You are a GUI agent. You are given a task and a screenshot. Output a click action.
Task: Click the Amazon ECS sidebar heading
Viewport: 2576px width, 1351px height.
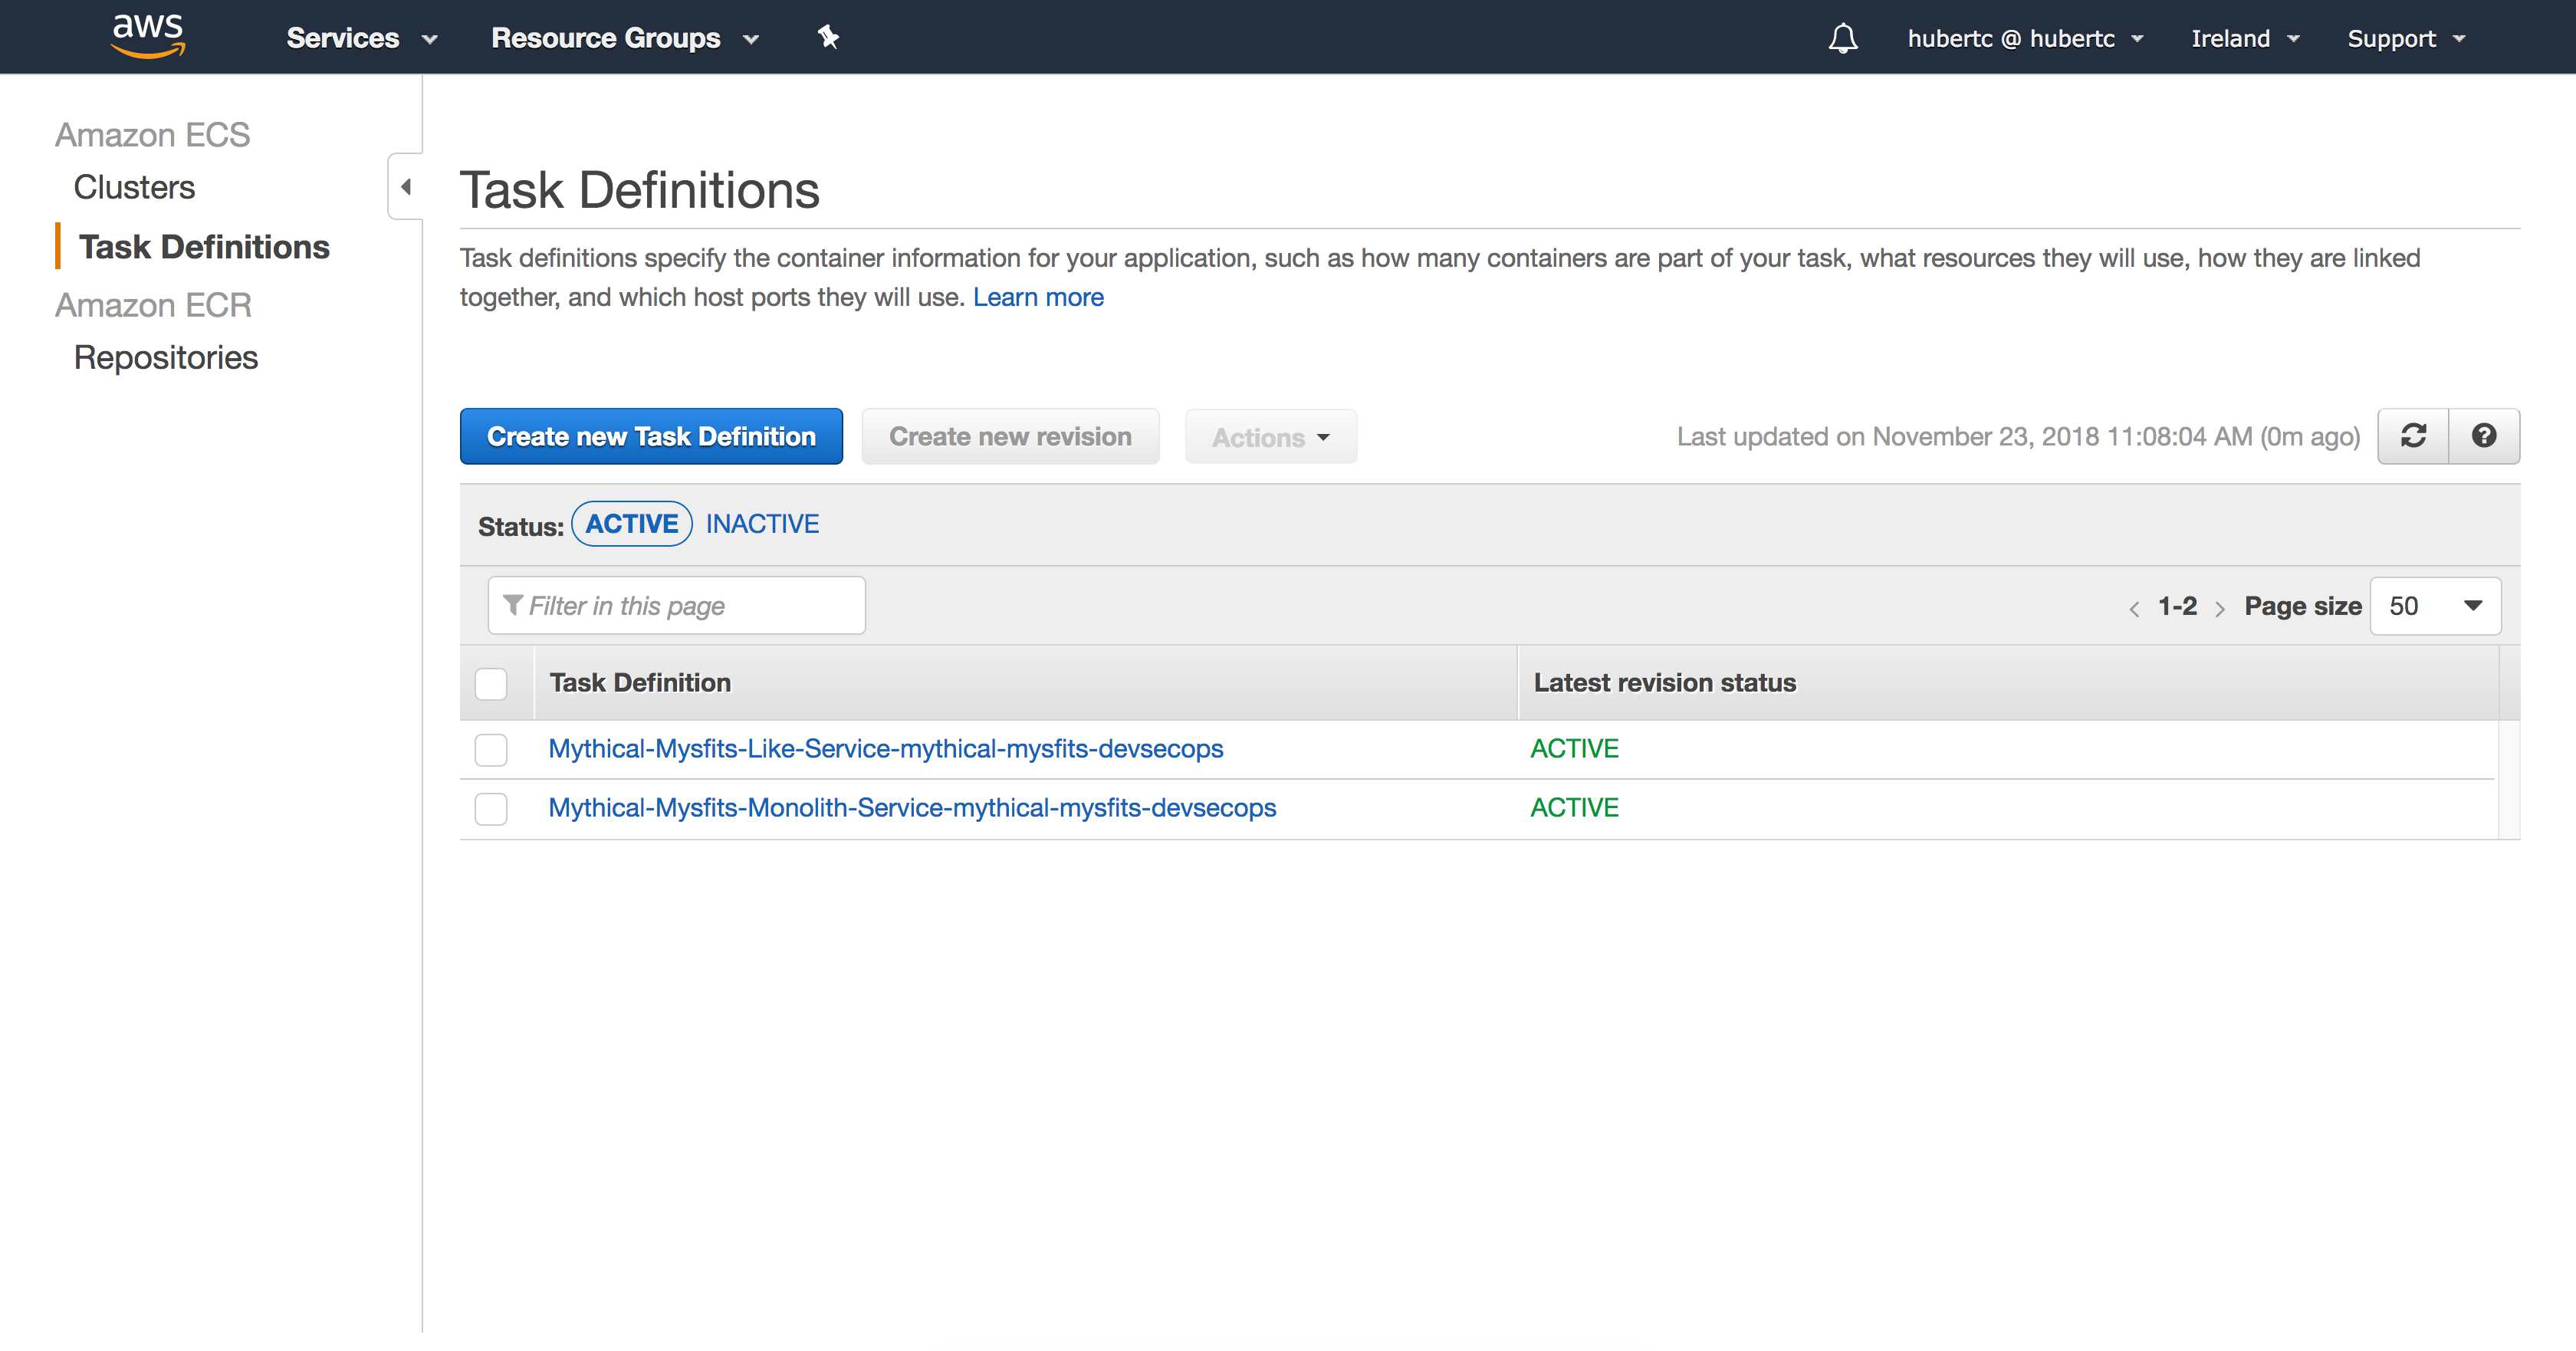tap(152, 135)
